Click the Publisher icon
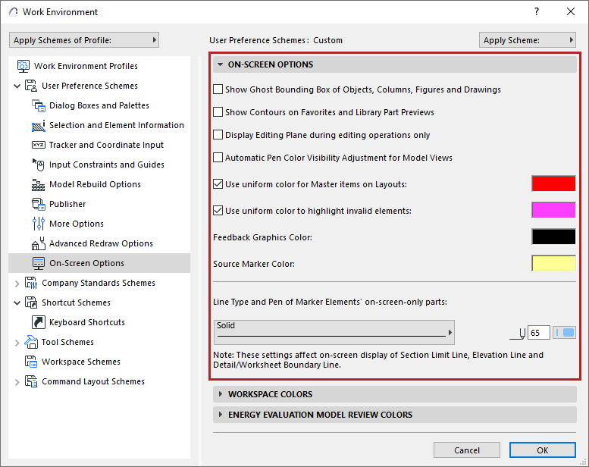The height and width of the screenshot is (467, 589). (39, 204)
